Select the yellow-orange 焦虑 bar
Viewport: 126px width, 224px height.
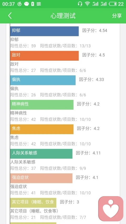tap(42, 129)
